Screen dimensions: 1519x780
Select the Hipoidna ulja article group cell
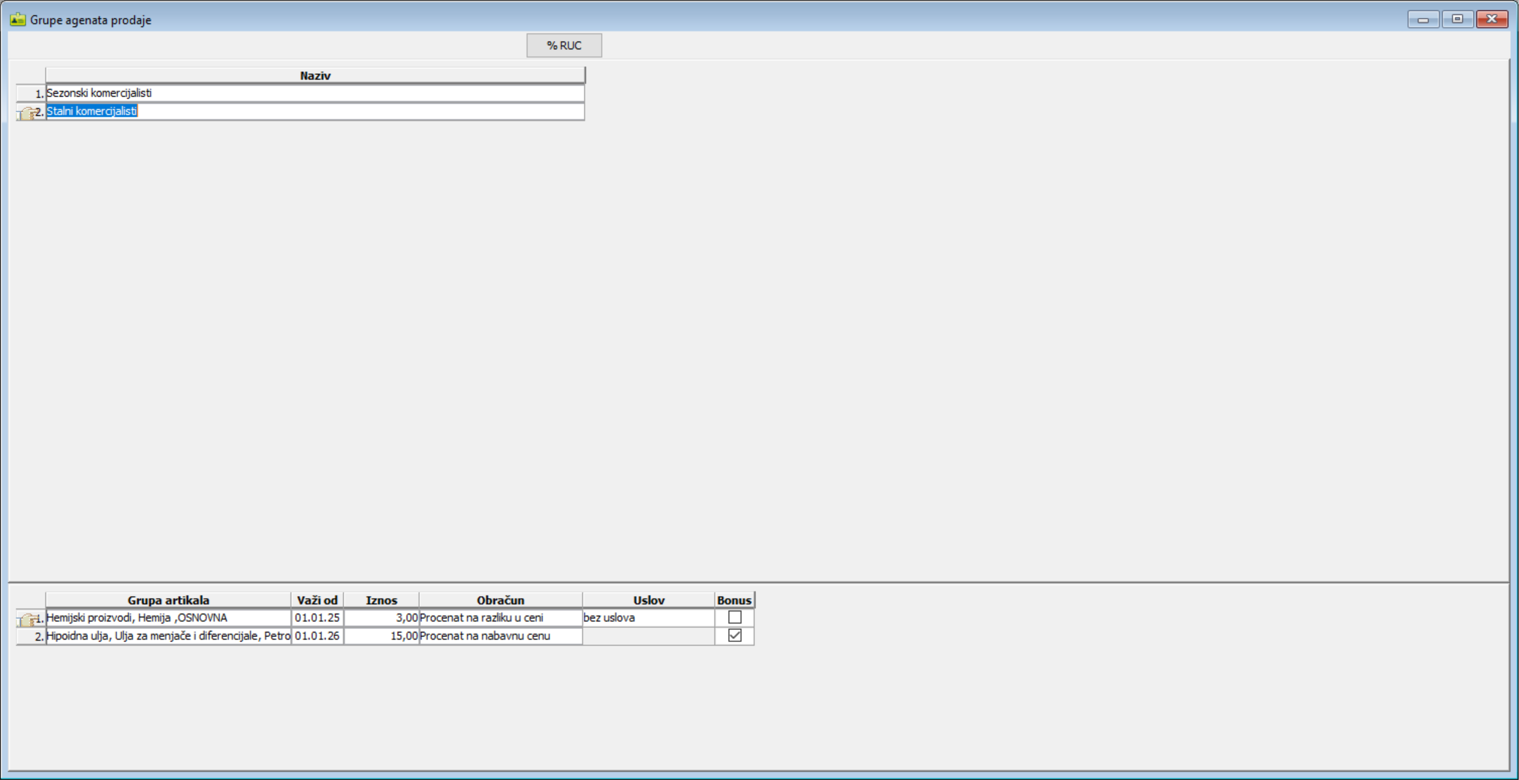pyautogui.click(x=168, y=636)
